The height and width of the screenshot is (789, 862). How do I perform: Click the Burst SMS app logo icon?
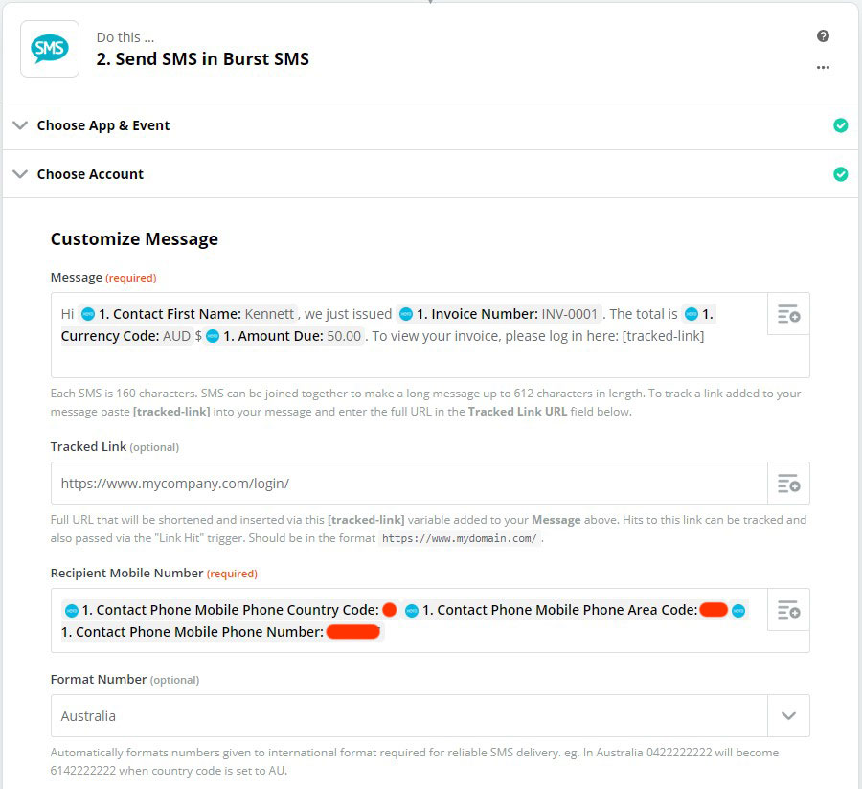coord(50,49)
